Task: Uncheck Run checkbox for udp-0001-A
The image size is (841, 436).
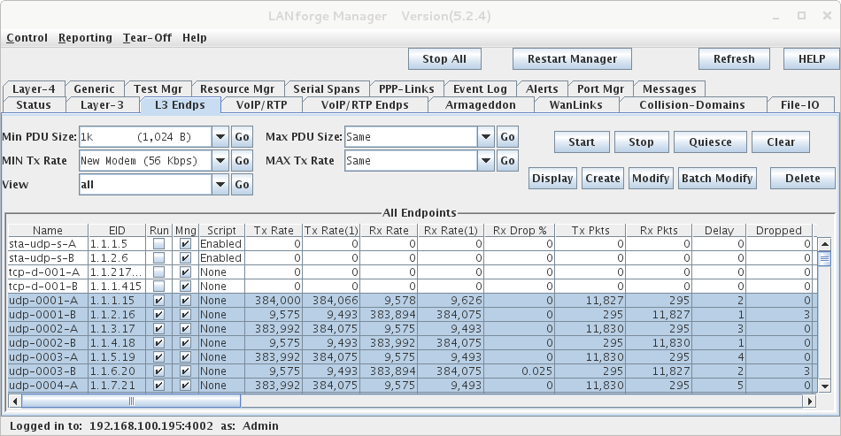Action: click(158, 301)
